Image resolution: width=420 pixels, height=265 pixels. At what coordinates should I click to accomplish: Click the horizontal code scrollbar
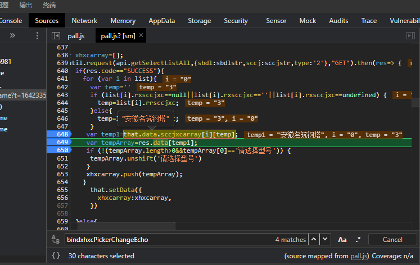pyautogui.click(x=127, y=226)
